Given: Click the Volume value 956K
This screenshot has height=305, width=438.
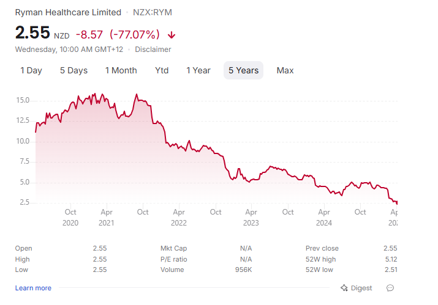Looking at the screenshot, I should (244, 270).
